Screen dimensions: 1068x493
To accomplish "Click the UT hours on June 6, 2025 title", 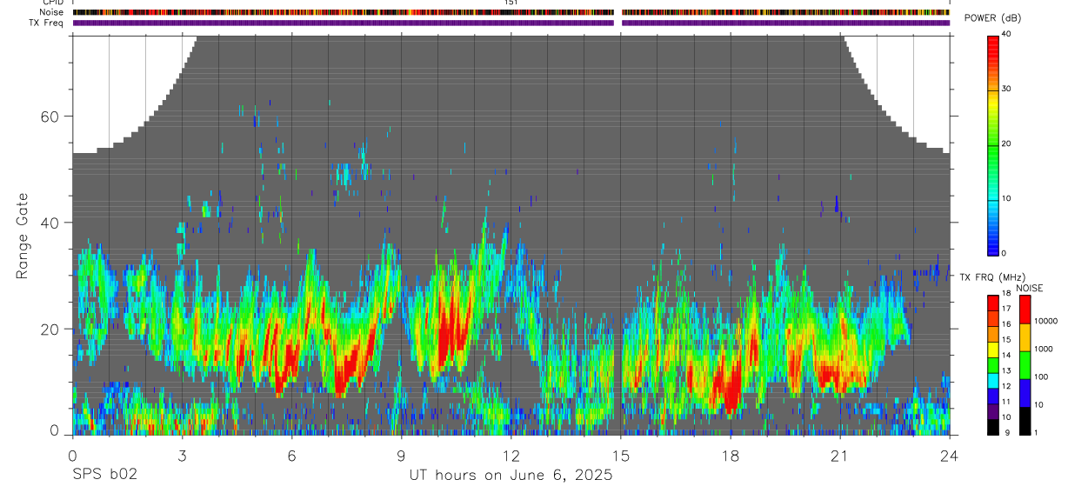I will click(511, 476).
